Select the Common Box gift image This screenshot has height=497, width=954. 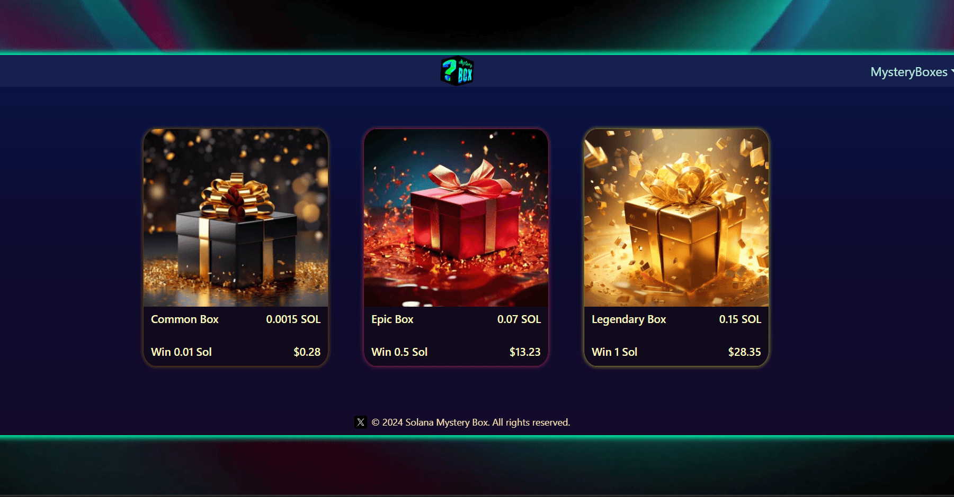(x=236, y=218)
